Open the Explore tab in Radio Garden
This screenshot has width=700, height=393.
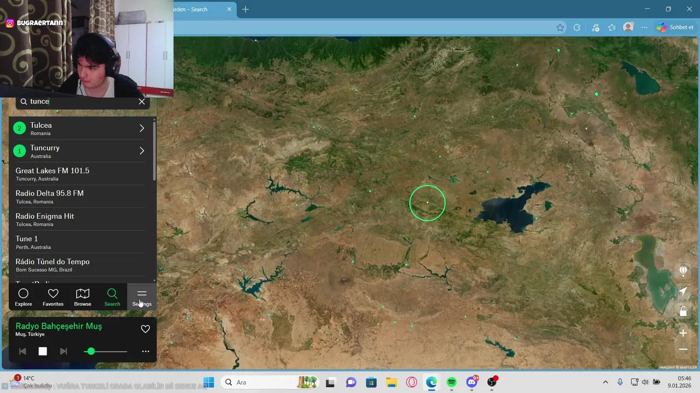pos(24,297)
